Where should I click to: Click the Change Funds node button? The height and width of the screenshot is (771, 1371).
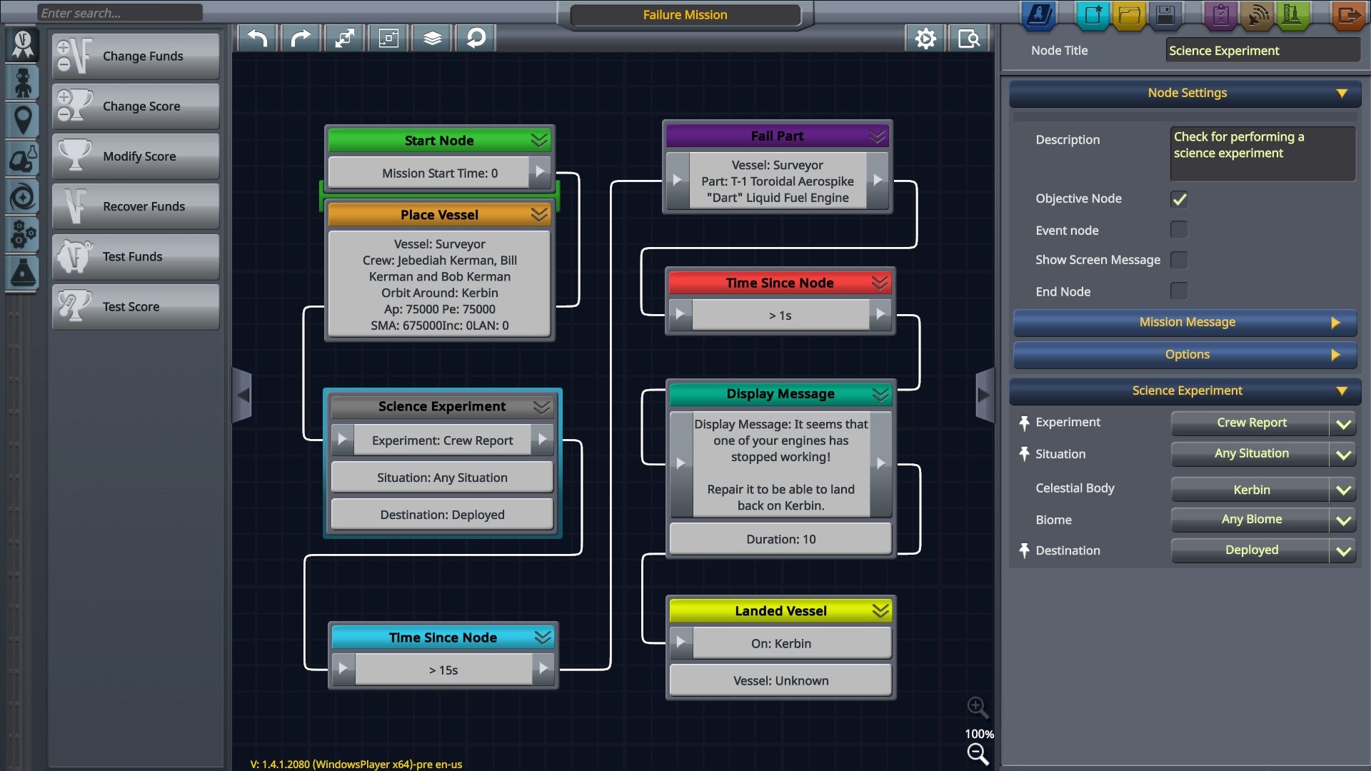[x=135, y=56]
